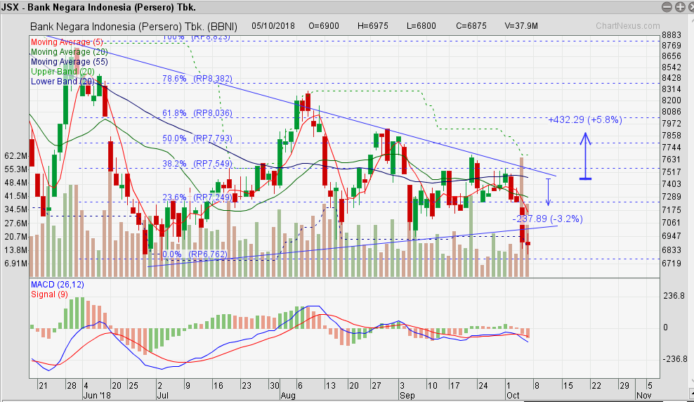The height and width of the screenshot is (402, 694).
Task: Click the 6719 price axis value
Action: click(x=672, y=264)
